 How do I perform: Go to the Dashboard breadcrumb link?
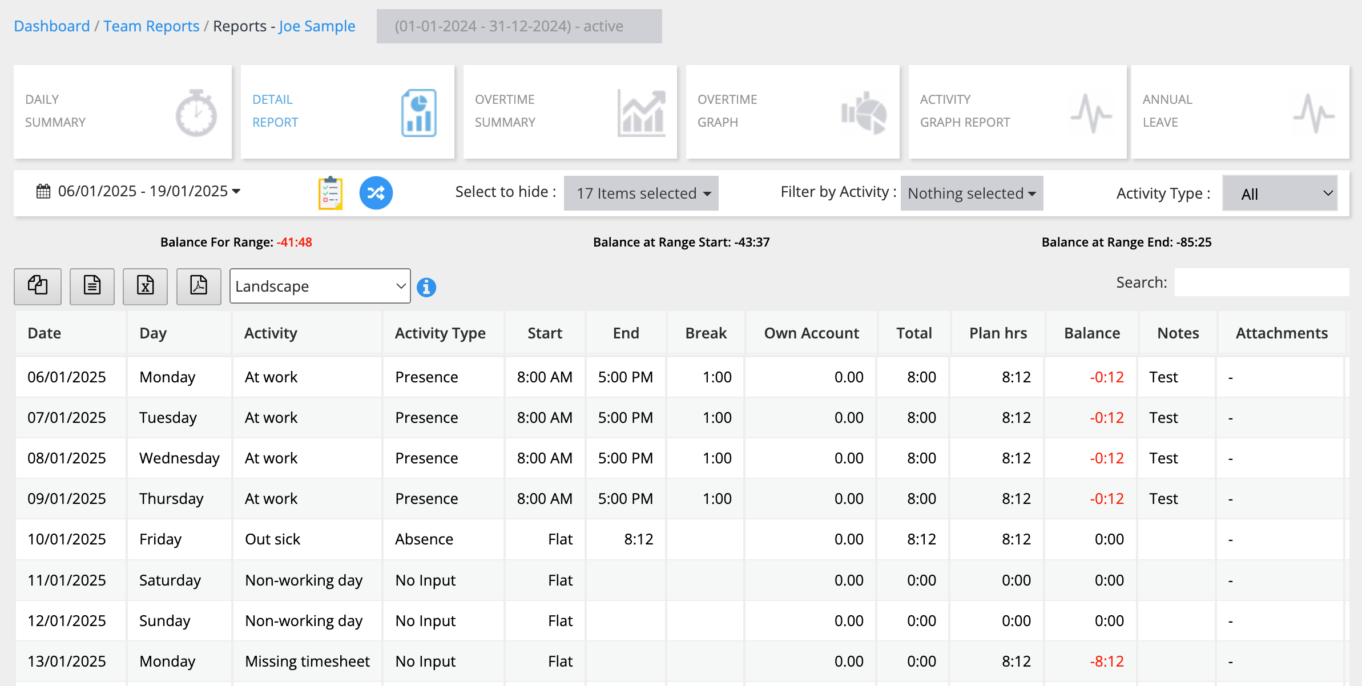(51, 26)
